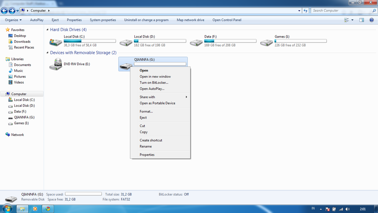
Task: Expand the change view options arrow
Action: click(x=352, y=20)
